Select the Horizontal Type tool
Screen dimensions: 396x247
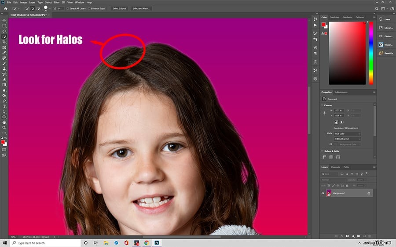(4, 106)
